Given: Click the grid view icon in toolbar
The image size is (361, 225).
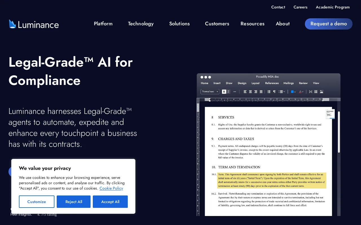Looking at the screenshot, I should coord(316,92).
